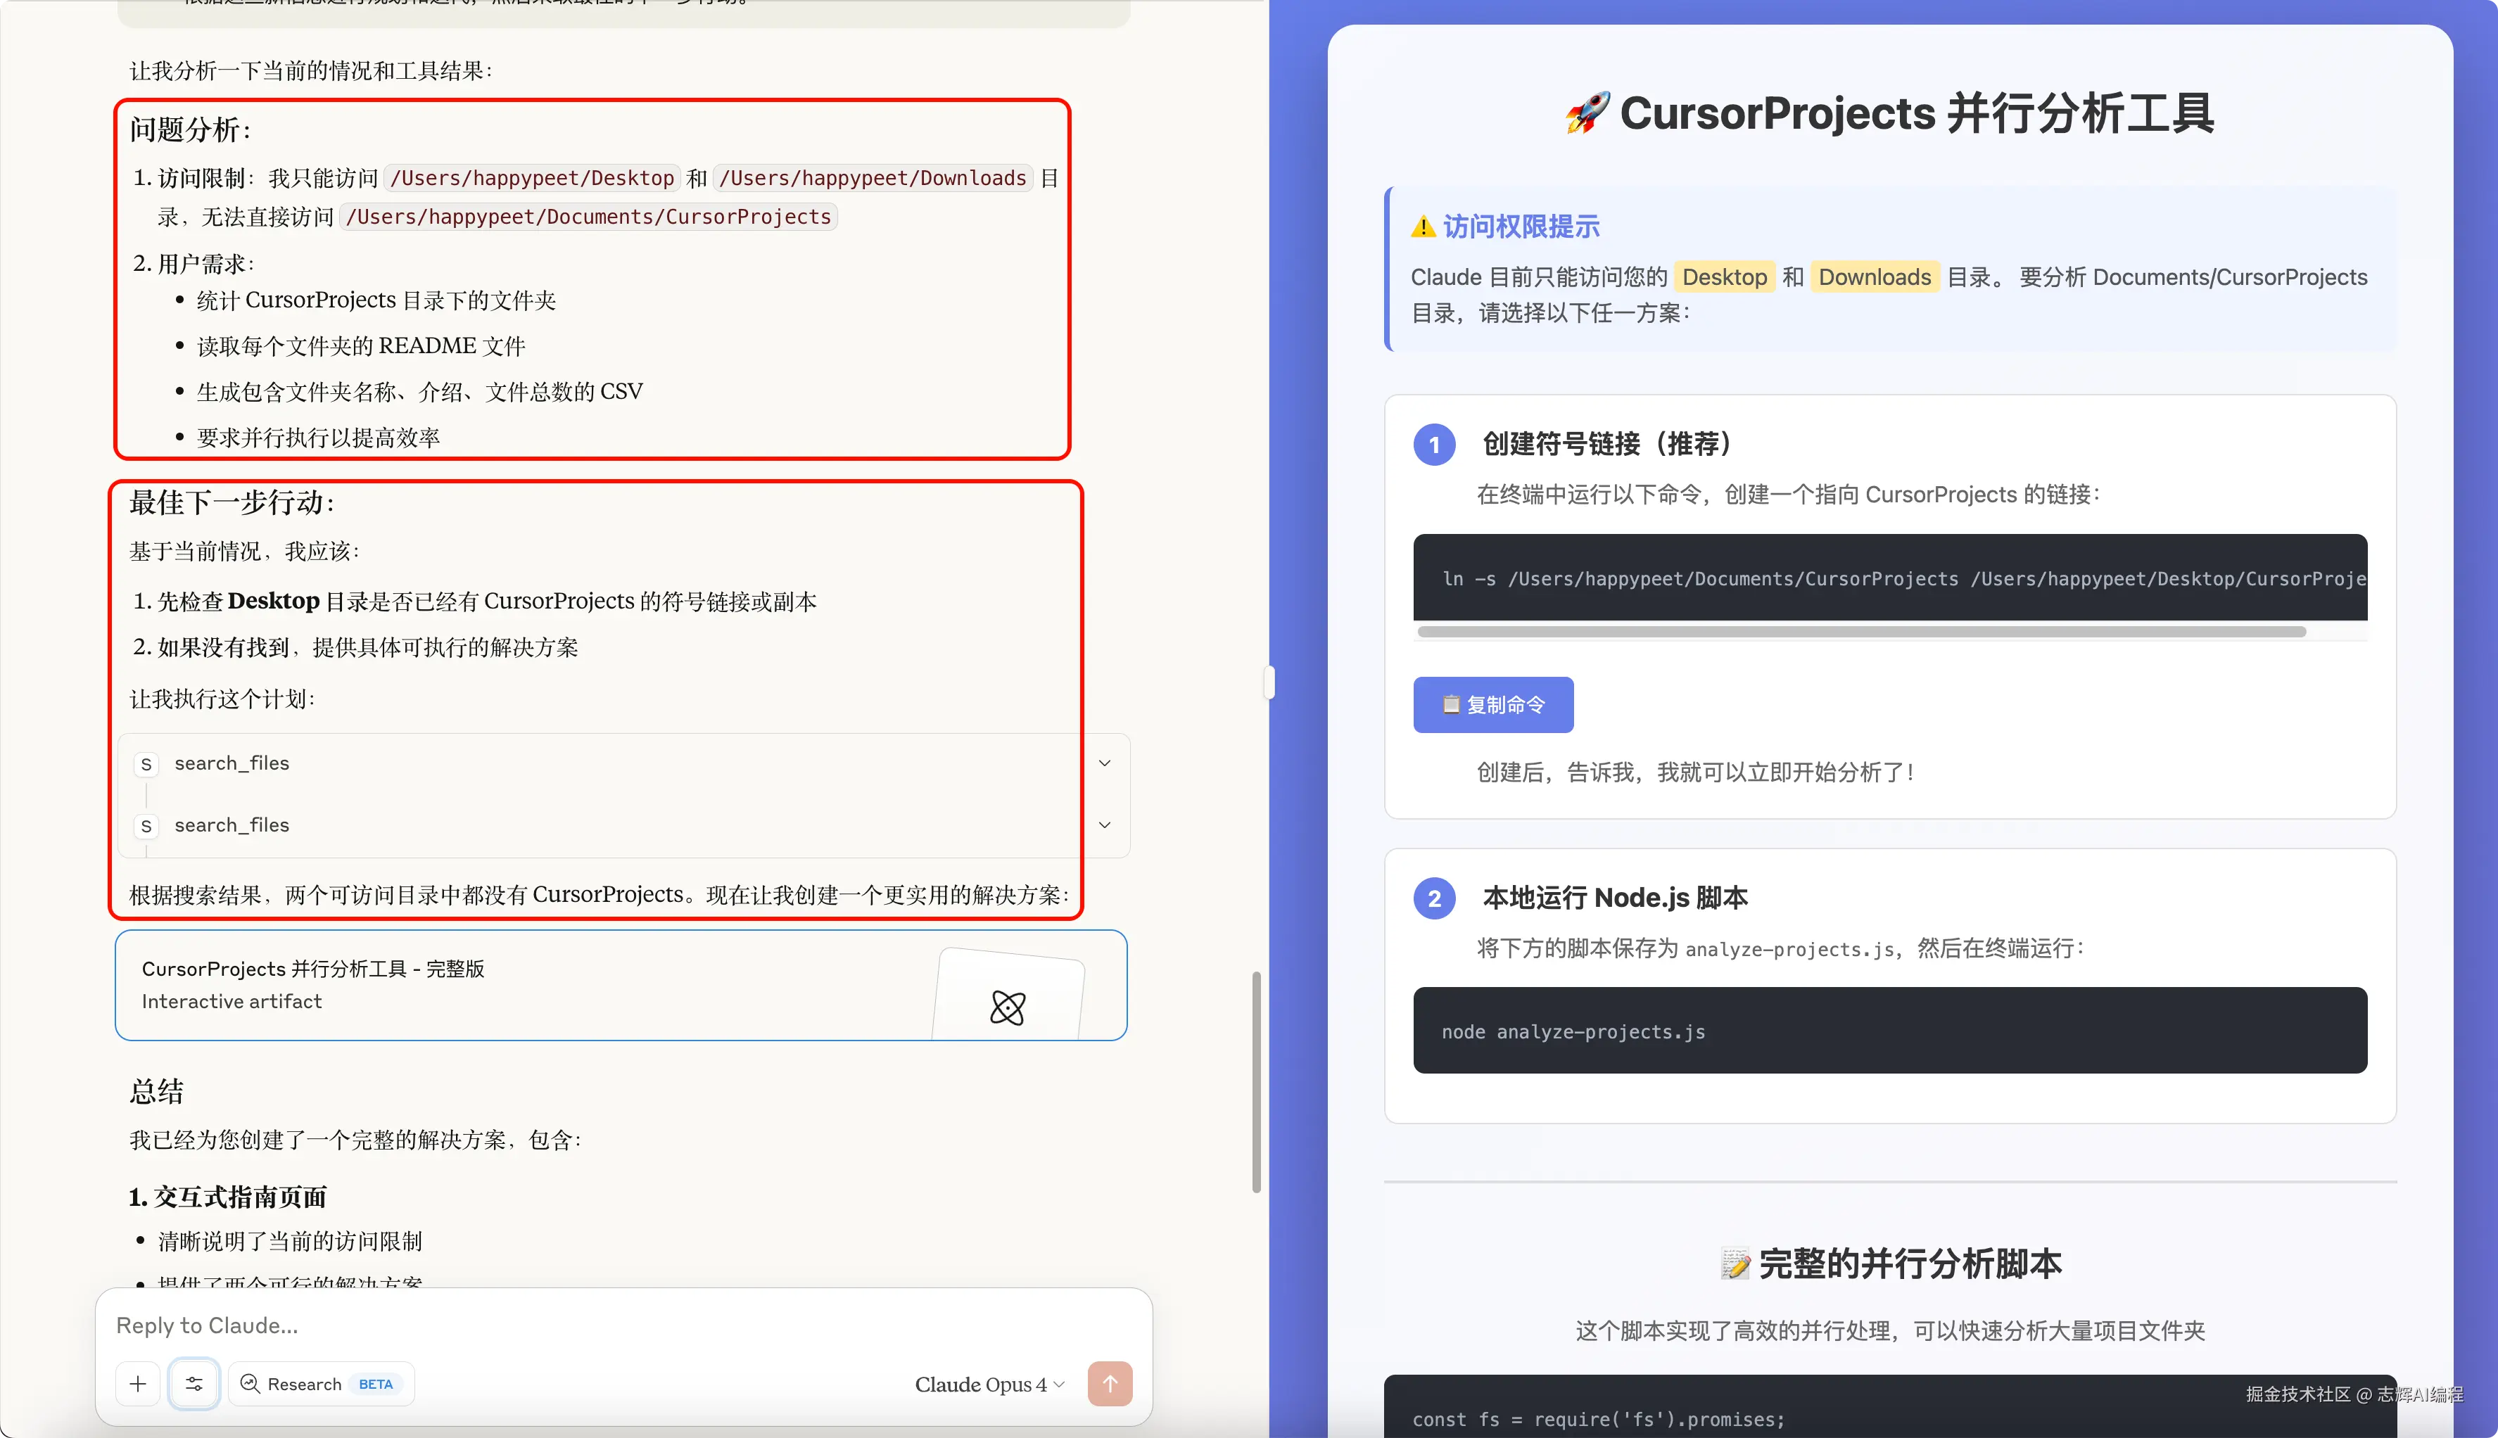This screenshot has height=1438, width=2498.
Task: Click the clipboard icon on 复制命令
Action: click(1451, 704)
